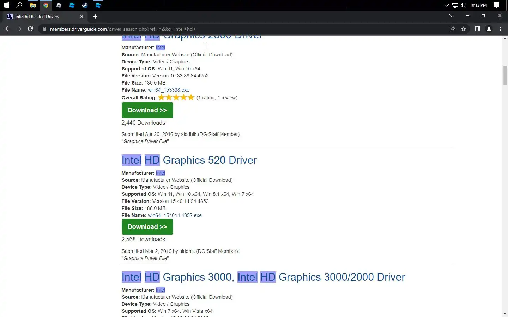Open Chrome's three-dot menu
Image resolution: width=508 pixels, height=317 pixels.
500,29
